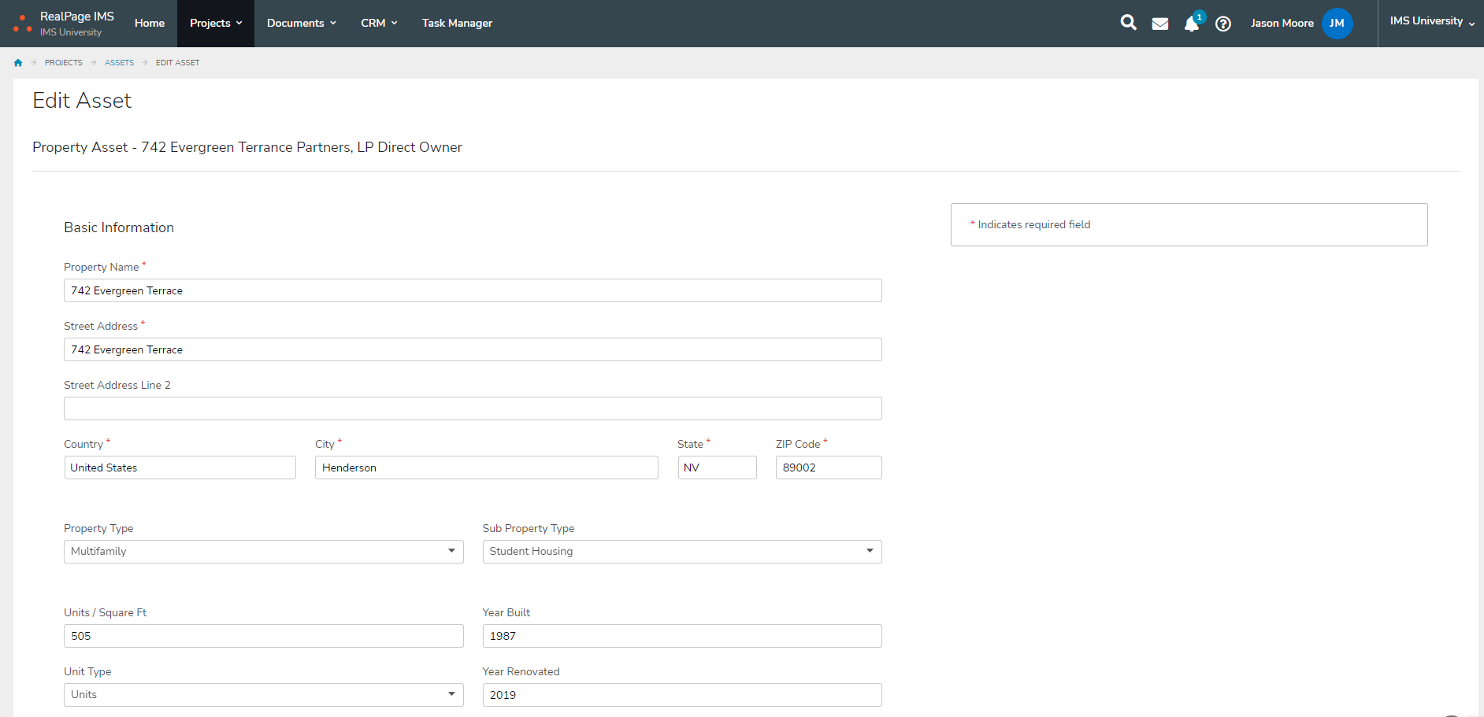1484x717 pixels.
Task: Expand the Documents menu
Action: [302, 23]
